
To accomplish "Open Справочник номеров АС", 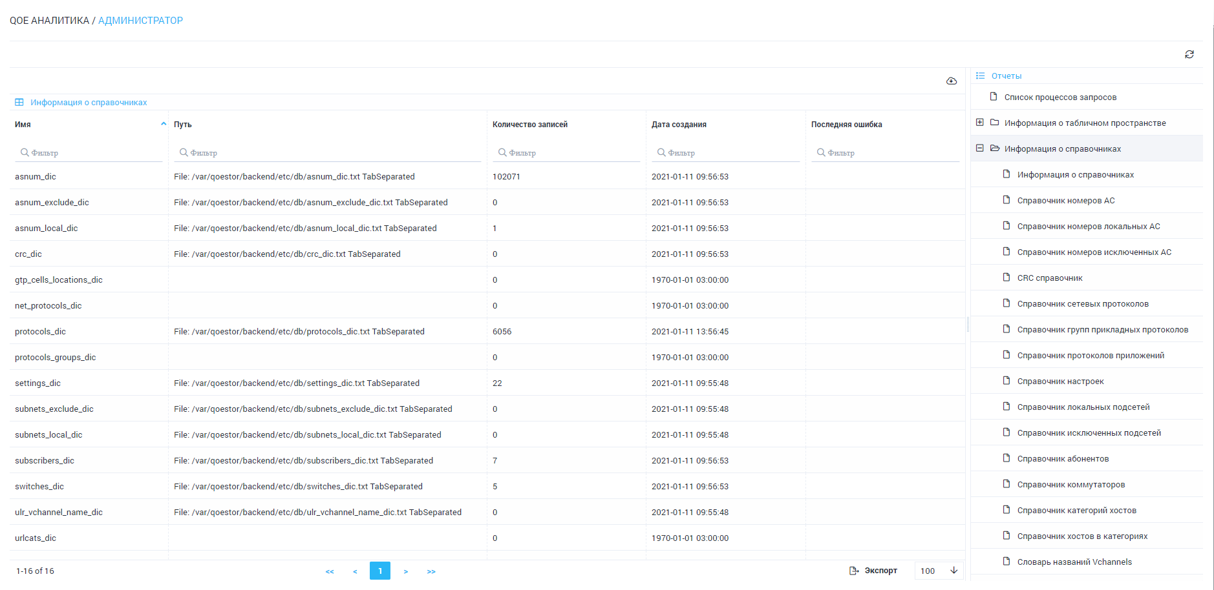I will 1066,201.
